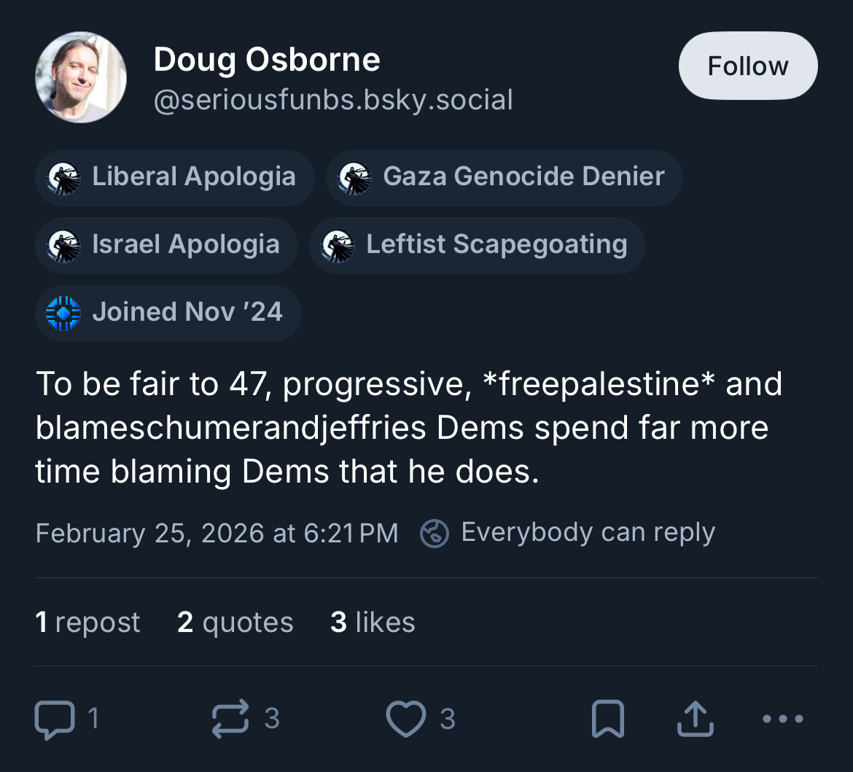The height and width of the screenshot is (772, 853).
Task: Bookmark this post
Action: coord(607,719)
